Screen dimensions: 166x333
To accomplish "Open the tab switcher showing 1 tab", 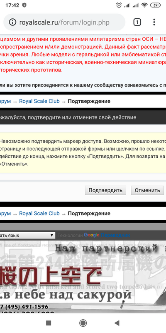I will point(137,22).
